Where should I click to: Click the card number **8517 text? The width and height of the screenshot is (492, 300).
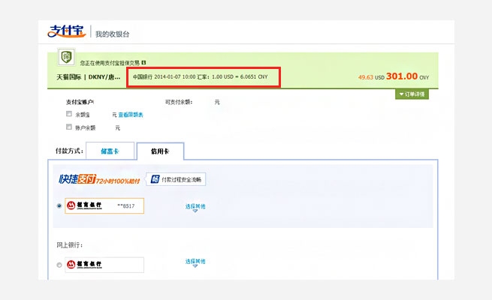pos(126,206)
